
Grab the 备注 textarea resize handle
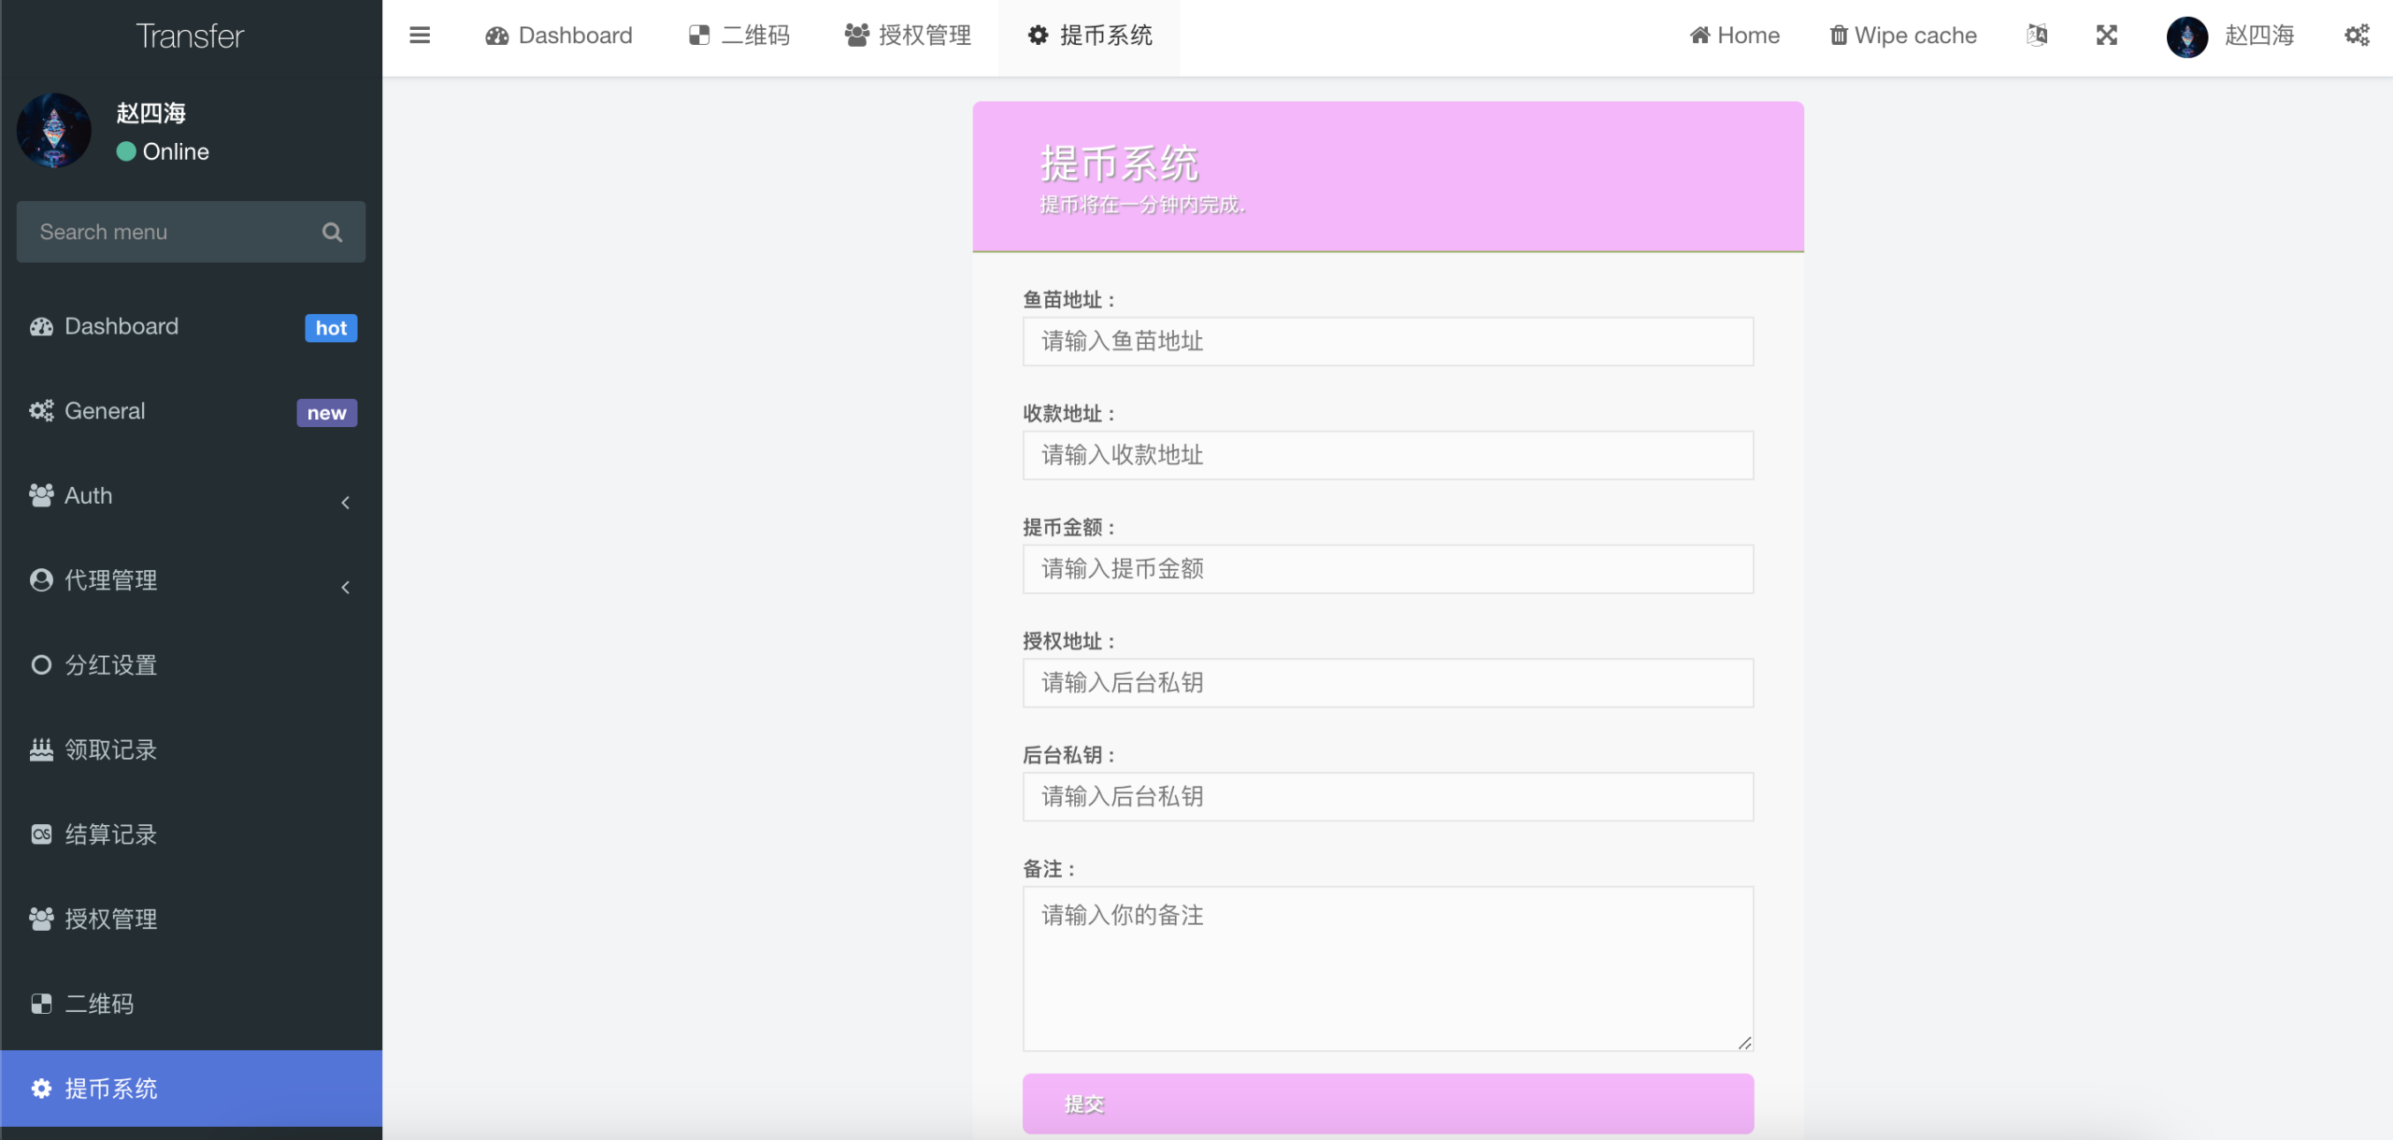tap(1744, 1043)
